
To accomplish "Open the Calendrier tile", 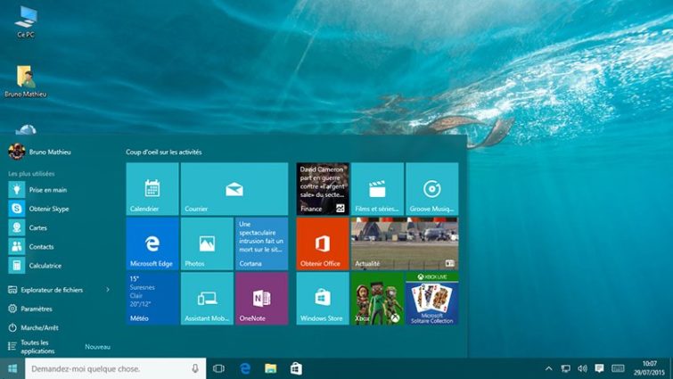I will point(152,189).
